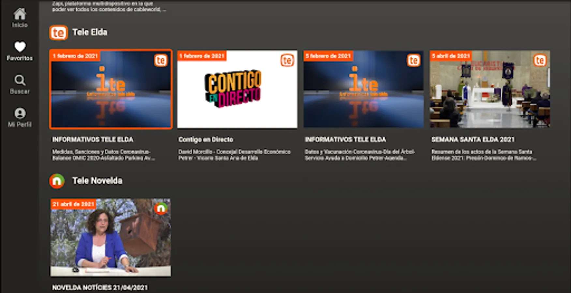Click '1 febrero de 2021' label on highlighted Informativos card

pyautogui.click(x=76, y=56)
